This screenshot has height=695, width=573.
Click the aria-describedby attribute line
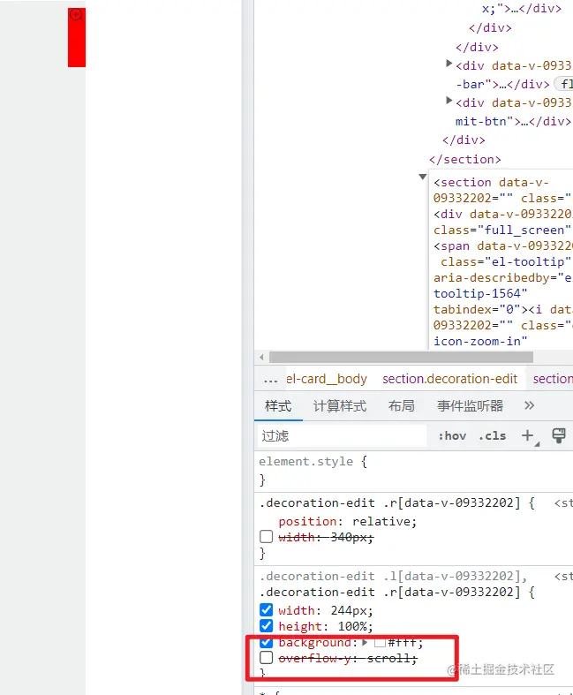(x=502, y=278)
